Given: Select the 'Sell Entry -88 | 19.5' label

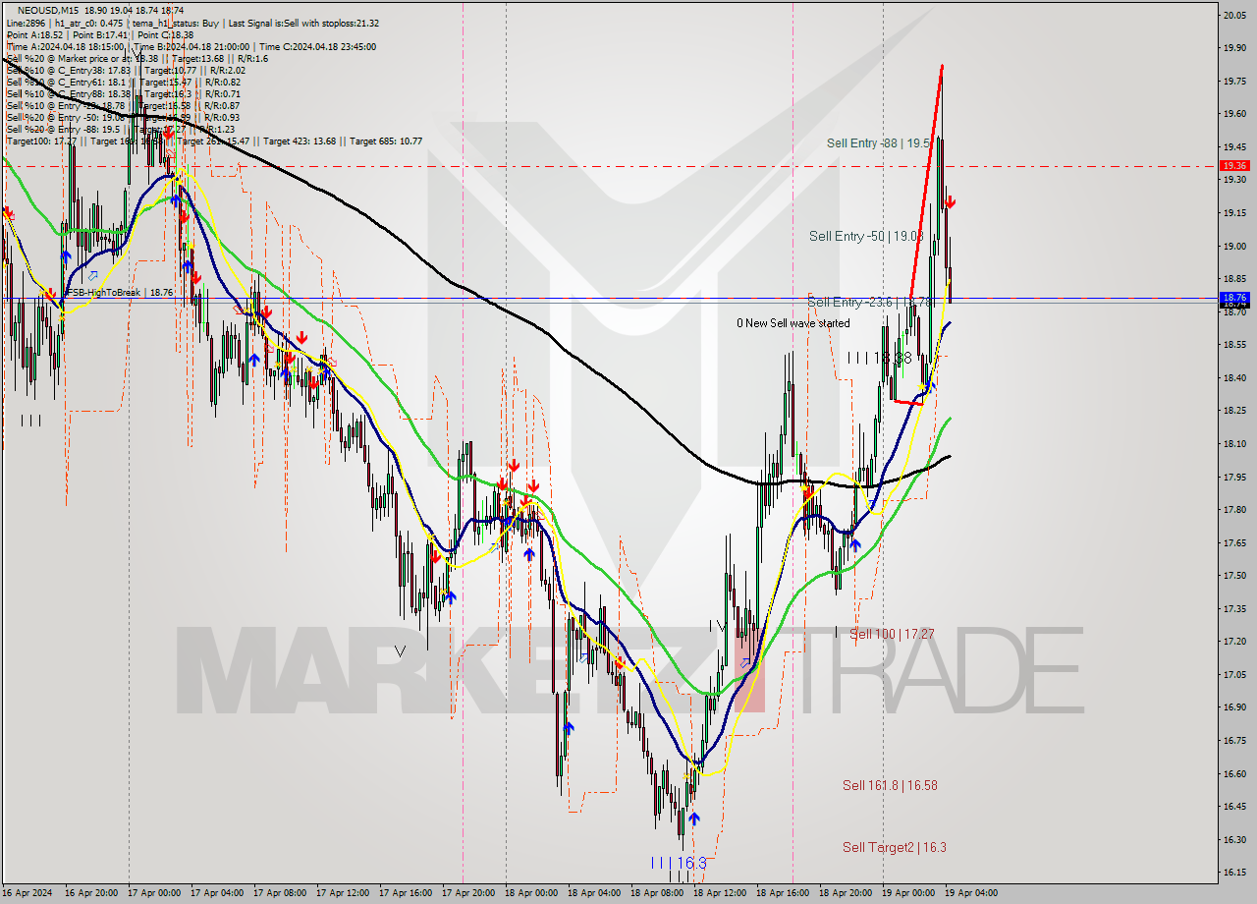Looking at the screenshot, I should [x=878, y=143].
